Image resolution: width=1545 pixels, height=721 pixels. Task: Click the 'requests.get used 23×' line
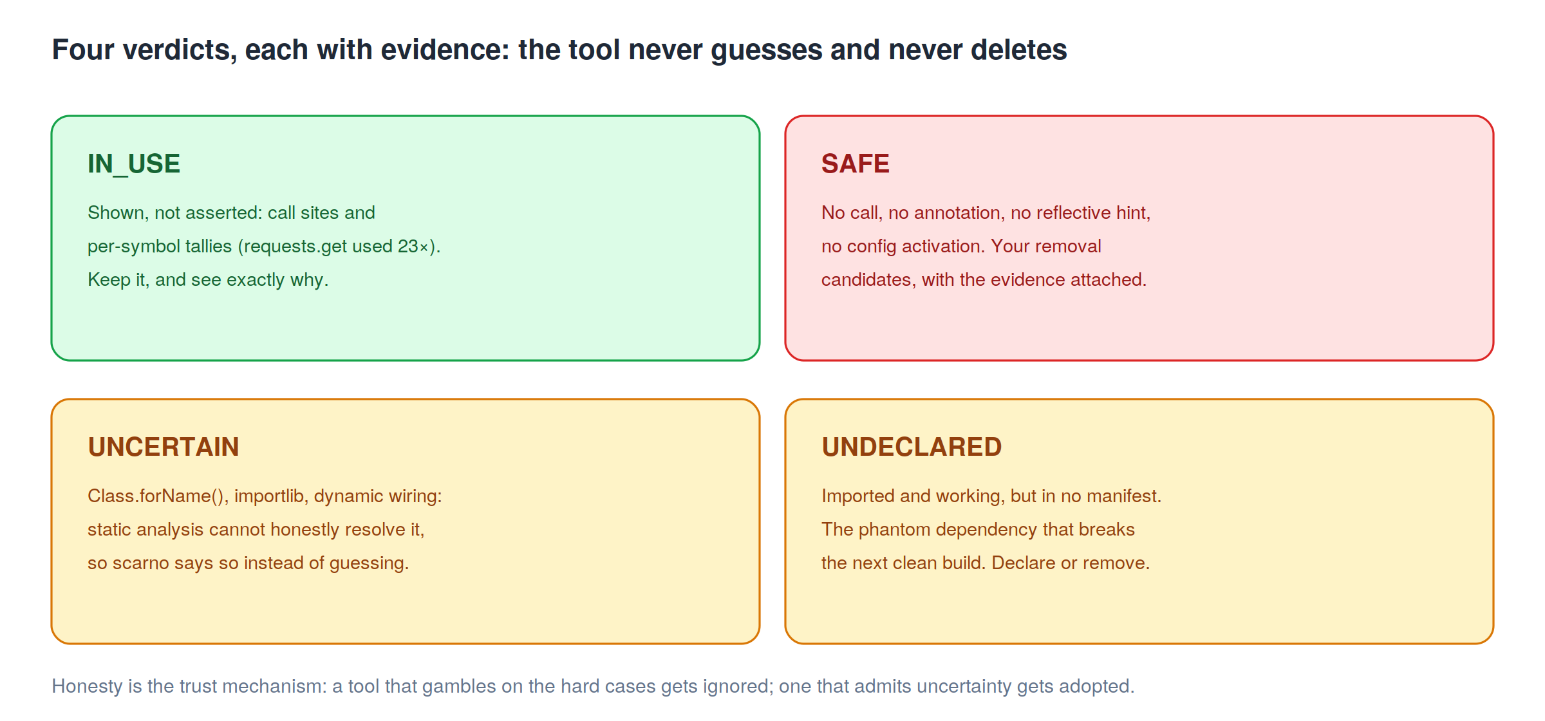[x=264, y=247]
